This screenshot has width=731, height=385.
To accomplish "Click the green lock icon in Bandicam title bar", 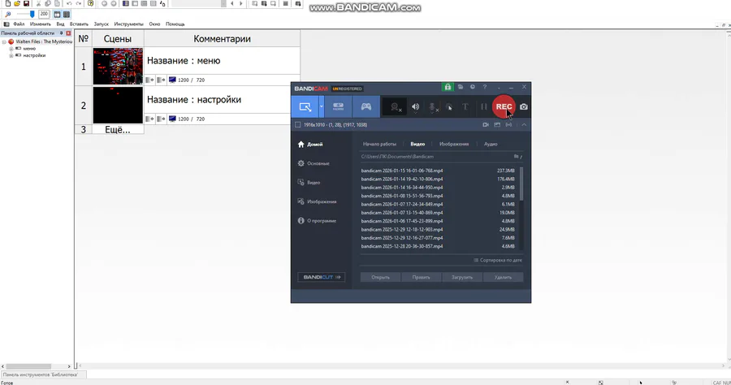I will click(448, 87).
